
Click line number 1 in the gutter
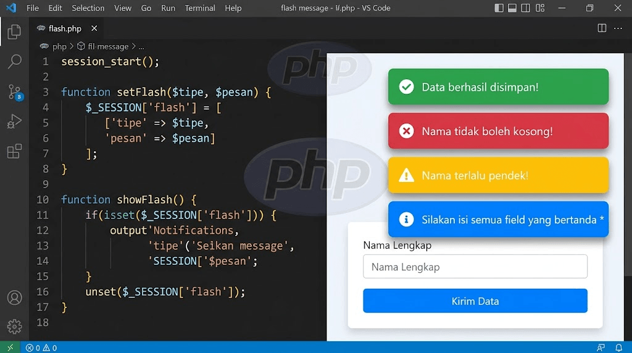tap(46, 62)
